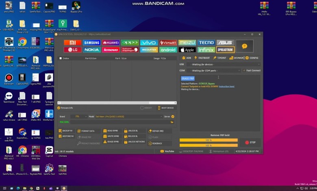Image resolution: width=317 pixels, height=191 pixels.
Task: Open the CONFIG tab
Action: pyautogui.click(x=252, y=58)
